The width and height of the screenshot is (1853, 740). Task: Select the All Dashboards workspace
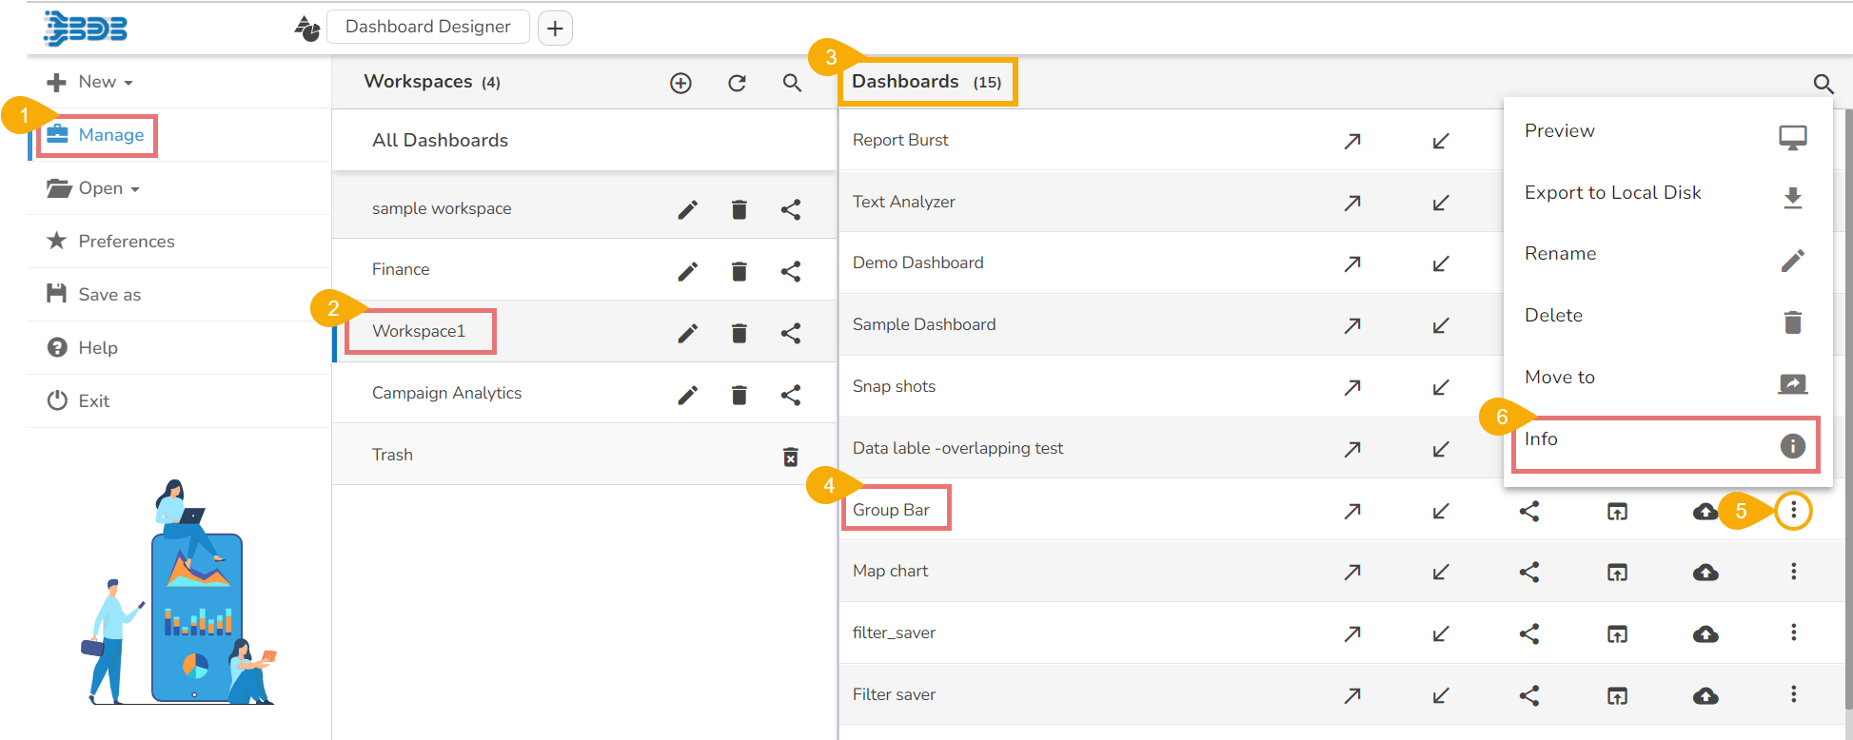tap(440, 141)
